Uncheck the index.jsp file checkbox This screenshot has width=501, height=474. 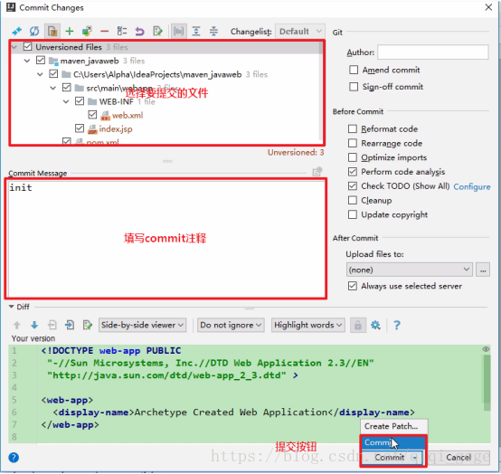pyautogui.click(x=80, y=128)
